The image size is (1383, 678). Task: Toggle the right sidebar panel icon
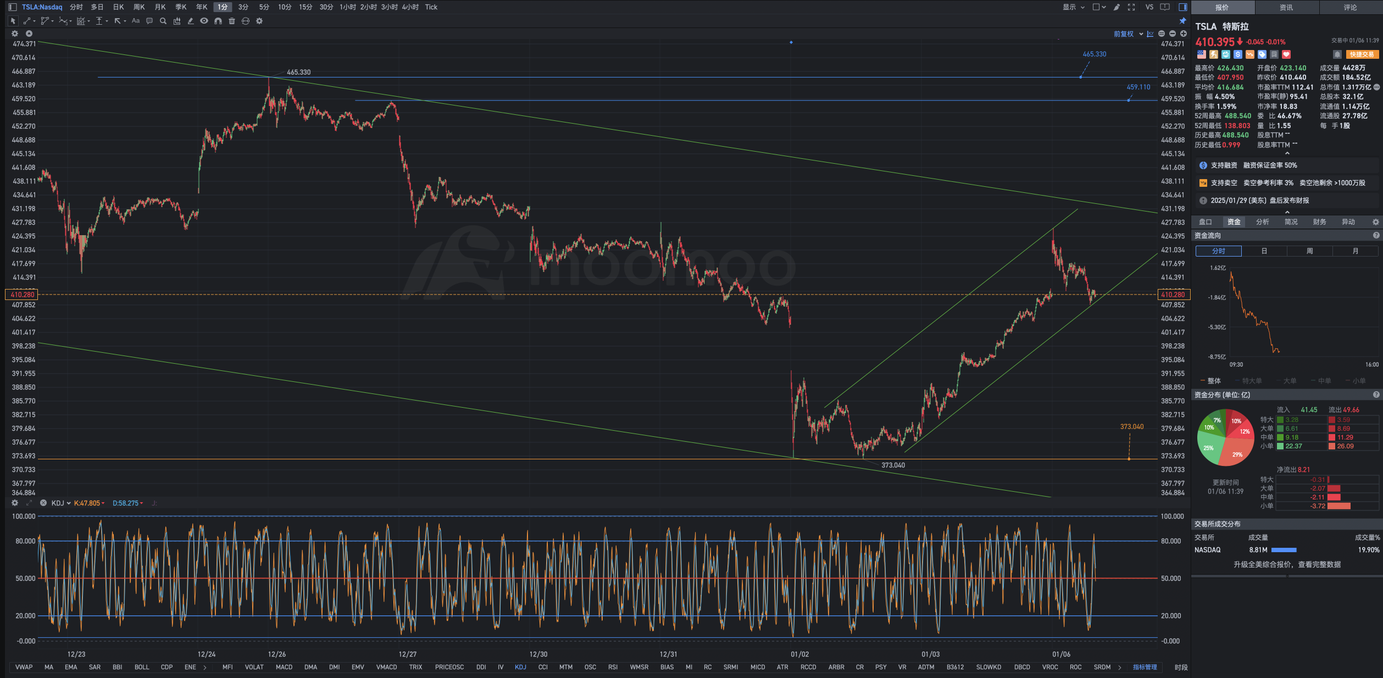pyautogui.click(x=1183, y=7)
